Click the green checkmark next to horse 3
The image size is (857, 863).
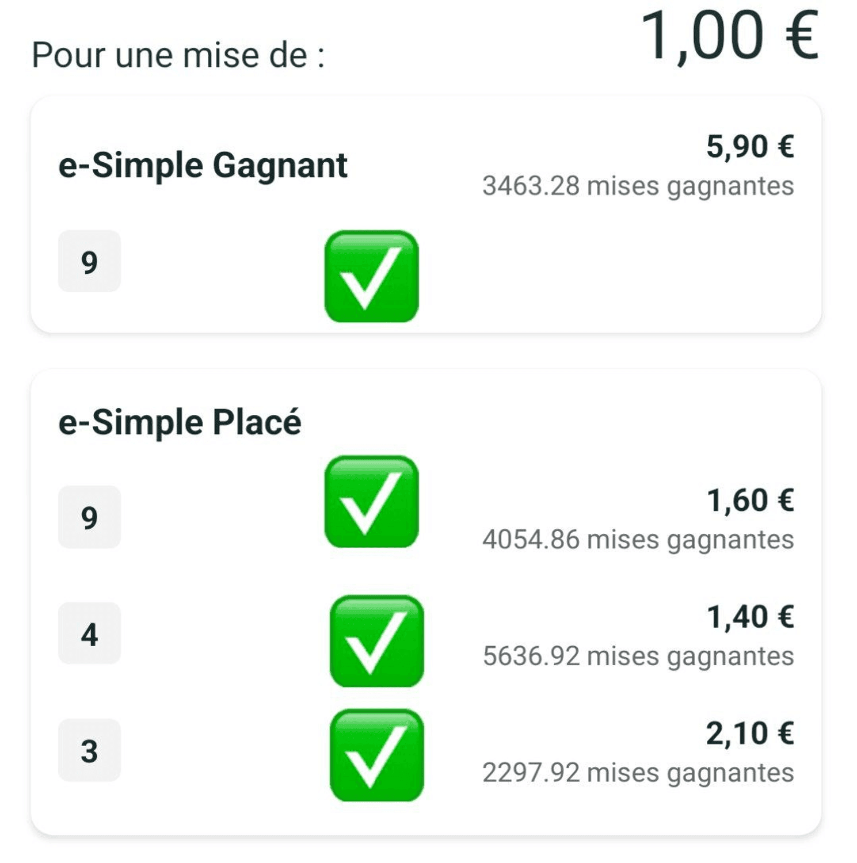376,755
